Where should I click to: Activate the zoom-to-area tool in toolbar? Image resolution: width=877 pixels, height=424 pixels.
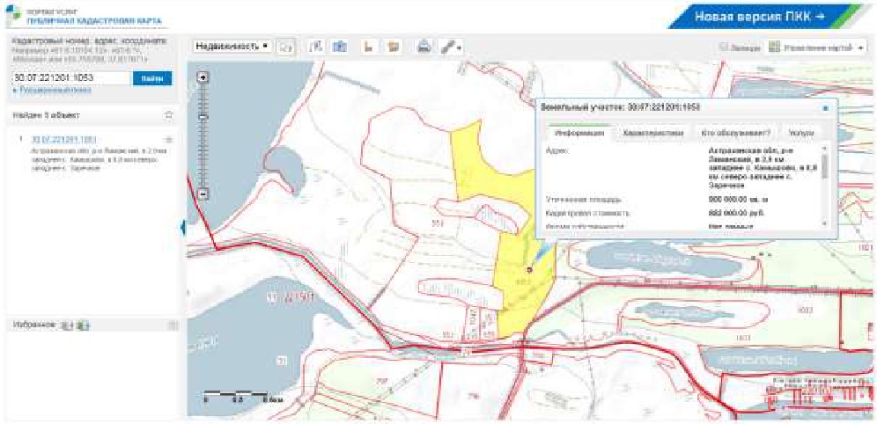pos(317,47)
